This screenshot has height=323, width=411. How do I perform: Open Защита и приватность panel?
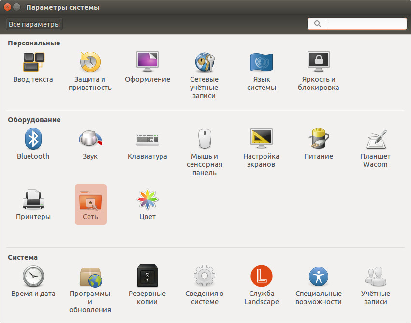pos(90,63)
